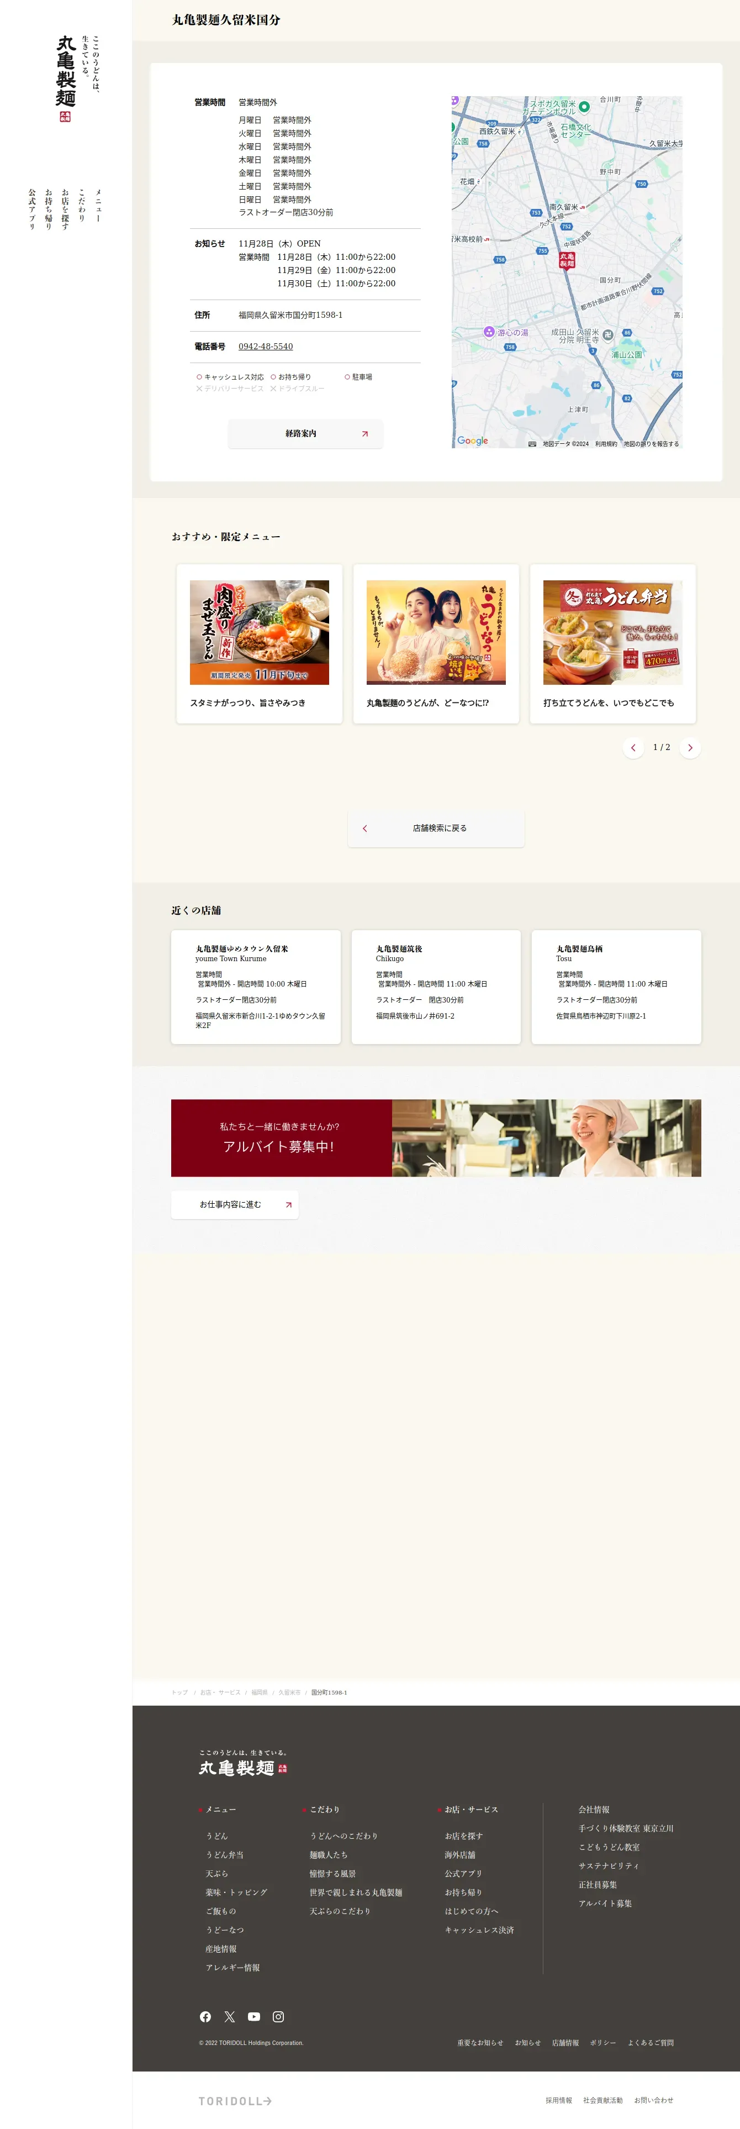Open お持ち帰り in the vertical sidebar

(49, 209)
